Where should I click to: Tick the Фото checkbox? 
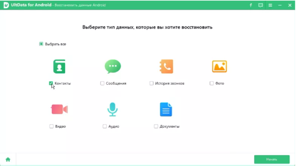coord(212,83)
